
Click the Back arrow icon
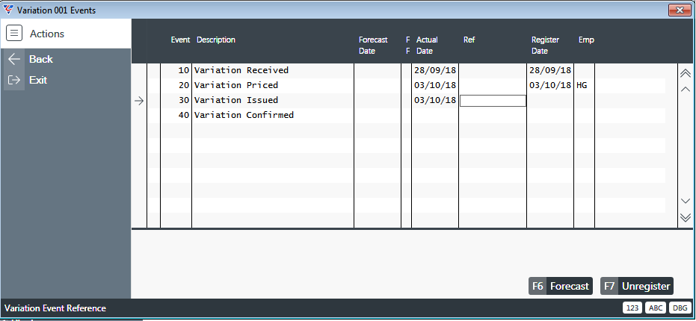[14, 59]
